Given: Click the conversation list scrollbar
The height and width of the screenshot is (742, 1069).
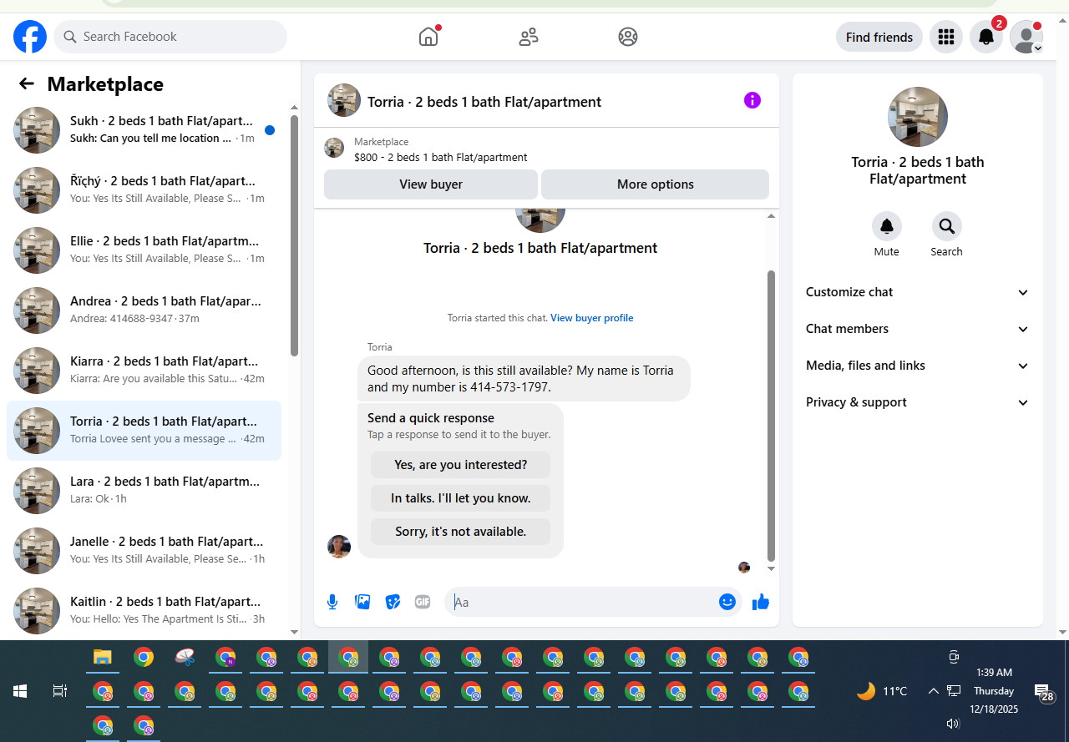Looking at the screenshot, I should pos(294,235).
